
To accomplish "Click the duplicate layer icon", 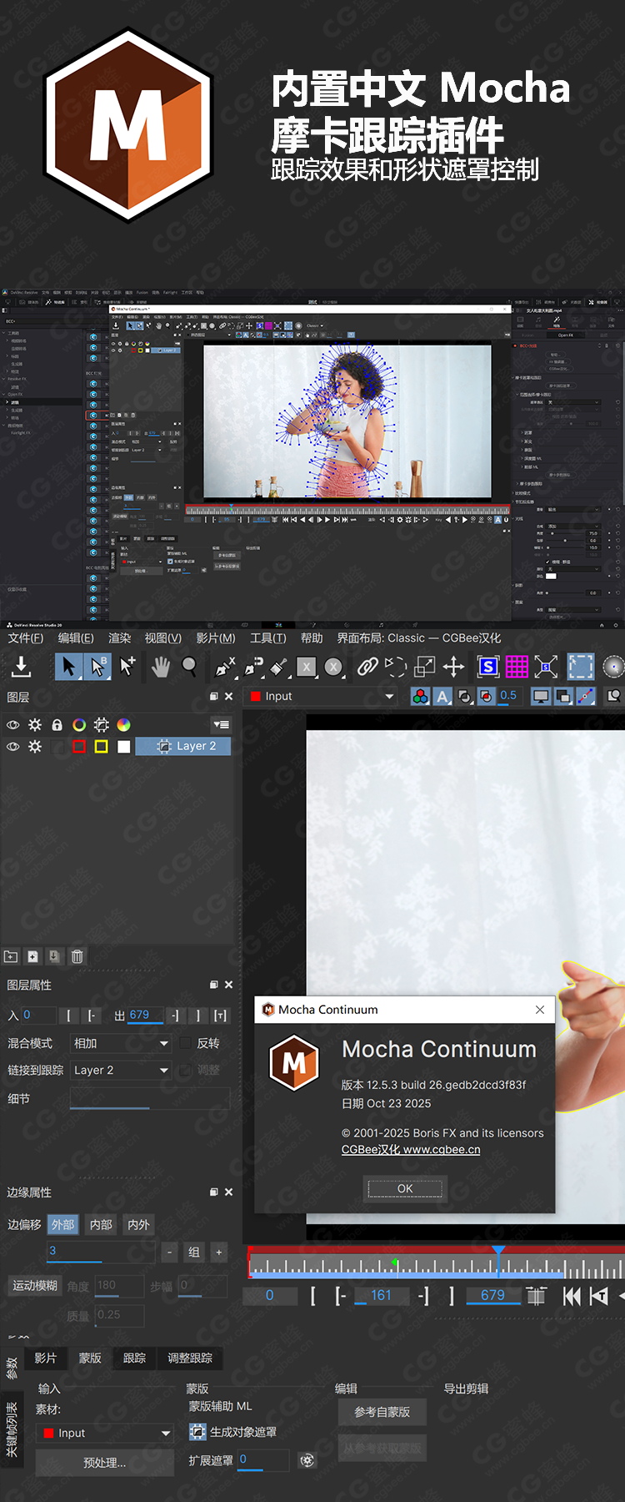I will [x=54, y=956].
